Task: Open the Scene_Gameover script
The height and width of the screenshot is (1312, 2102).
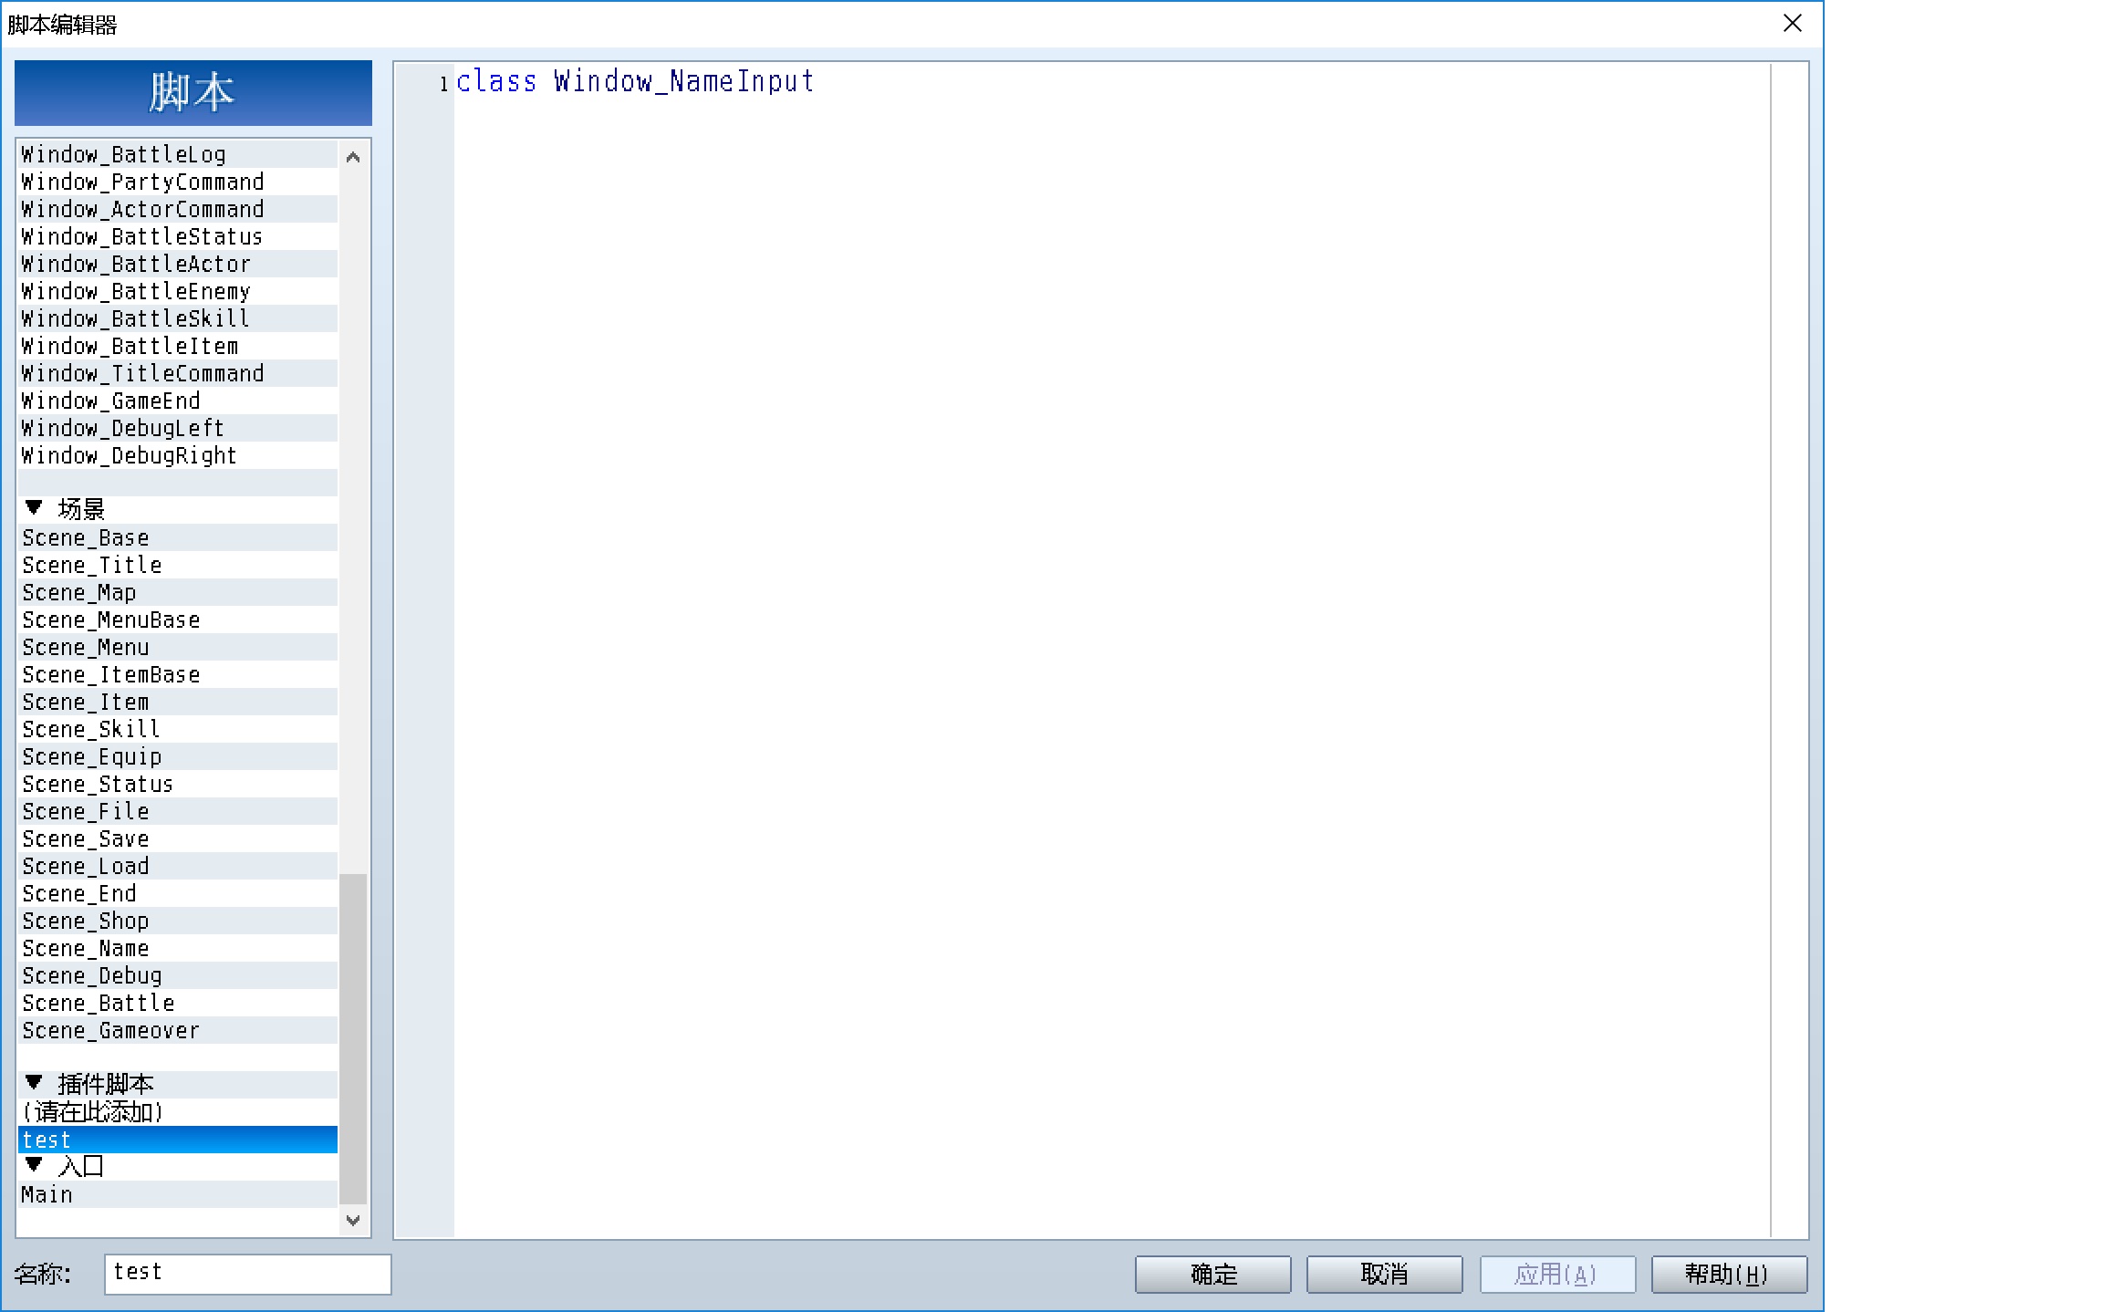Action: 178,1030
